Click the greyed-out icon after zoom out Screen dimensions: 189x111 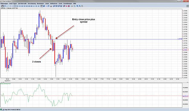82,6
